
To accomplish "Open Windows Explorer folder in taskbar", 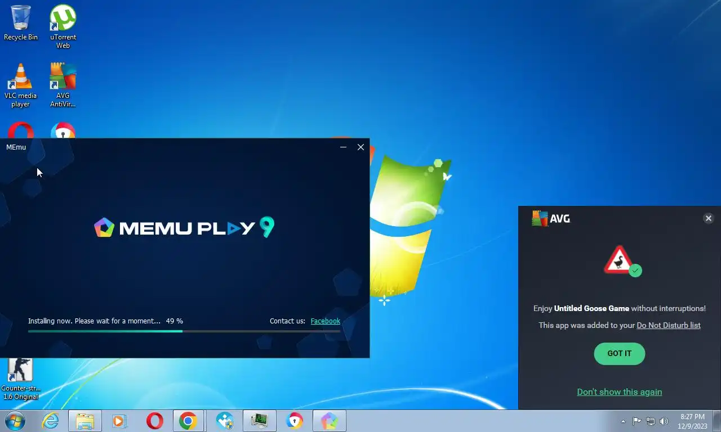I will [85, 421].
